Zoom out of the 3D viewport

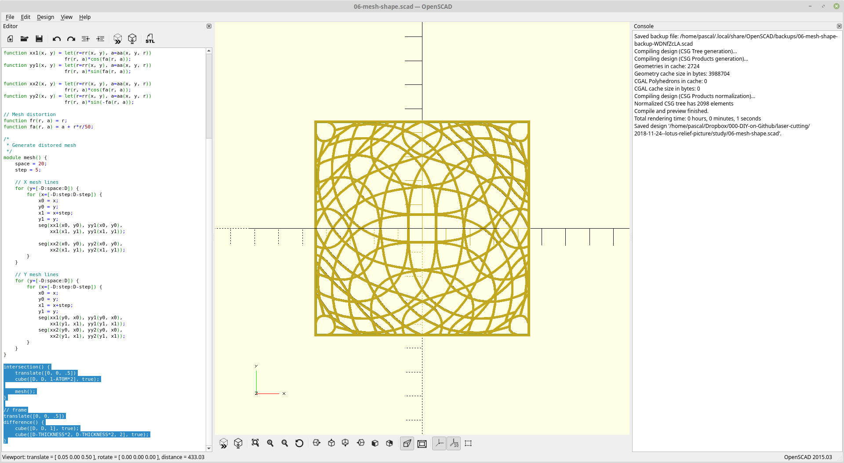(284, 443)
